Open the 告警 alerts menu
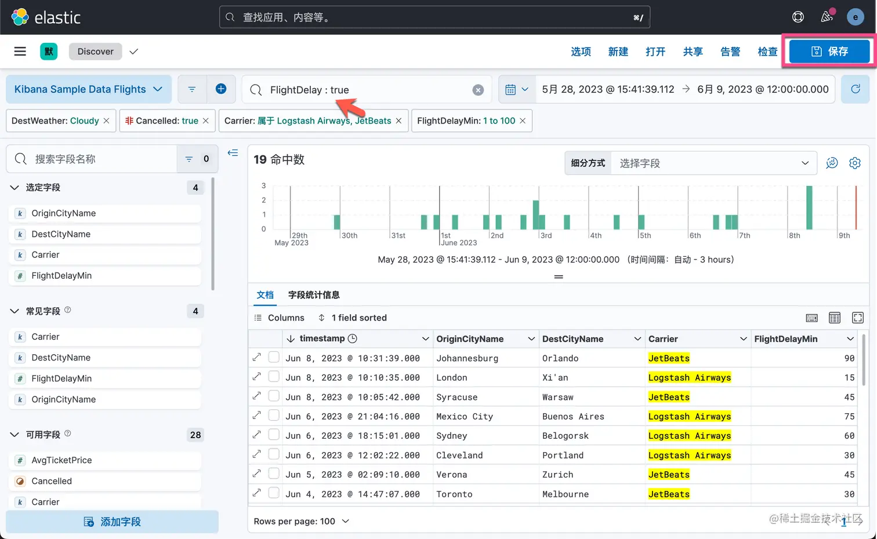This screenshot has height=539, width=877. (730, 52)
